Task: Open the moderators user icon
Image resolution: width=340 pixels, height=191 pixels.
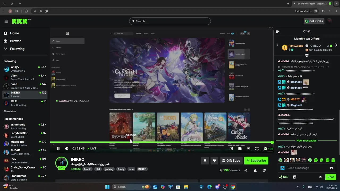Action: pyautogui.click(x=265, y=170)
